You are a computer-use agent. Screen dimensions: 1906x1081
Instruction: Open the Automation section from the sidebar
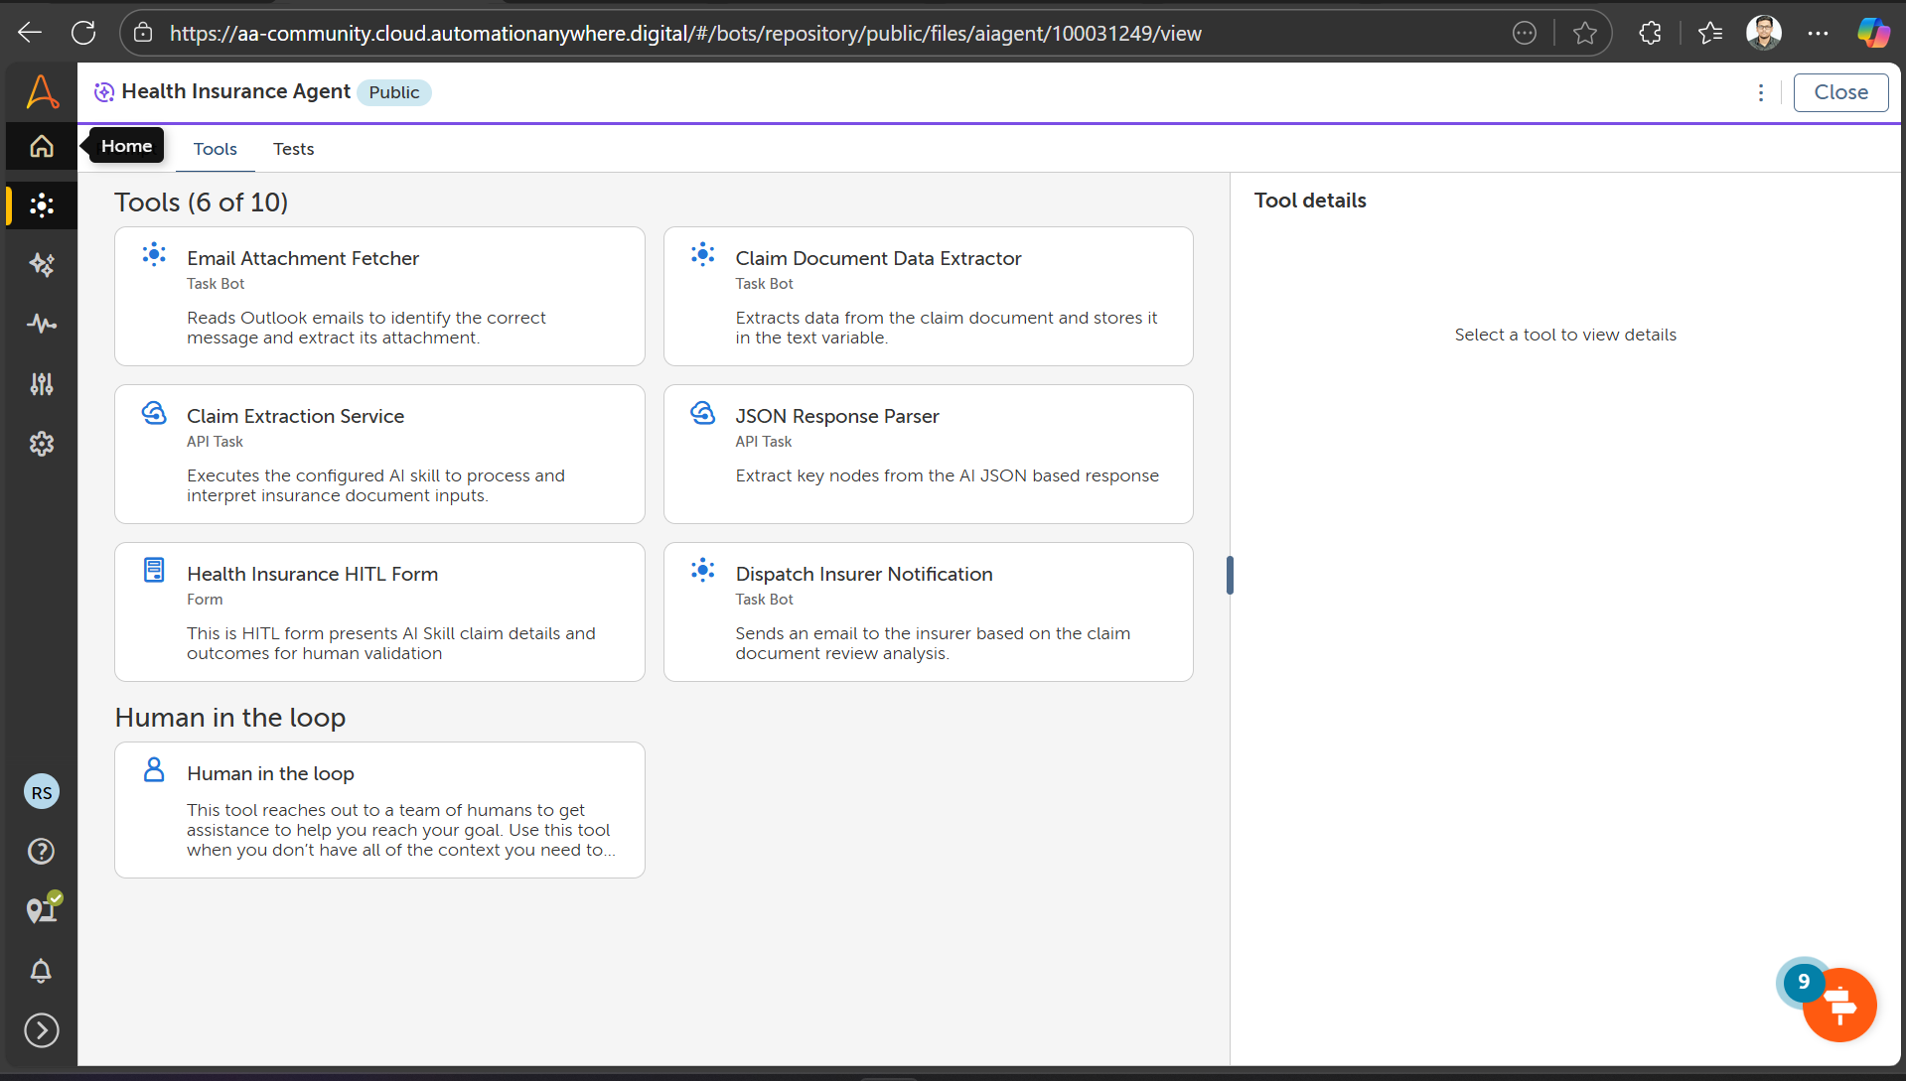coord(42,205)
